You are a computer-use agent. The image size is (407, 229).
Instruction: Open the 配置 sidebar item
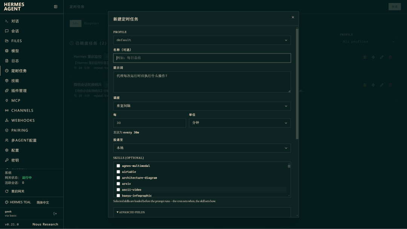pyautogui.click(x=32, y=150)
